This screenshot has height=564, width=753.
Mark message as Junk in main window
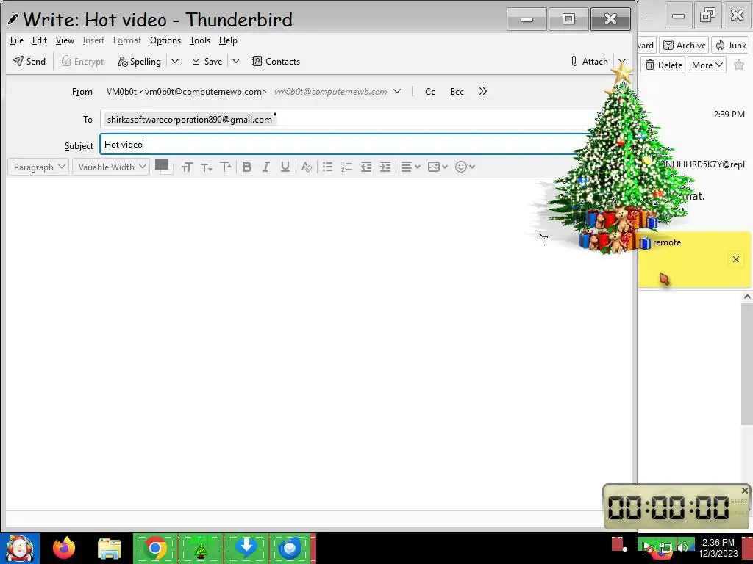pos(731,45)
